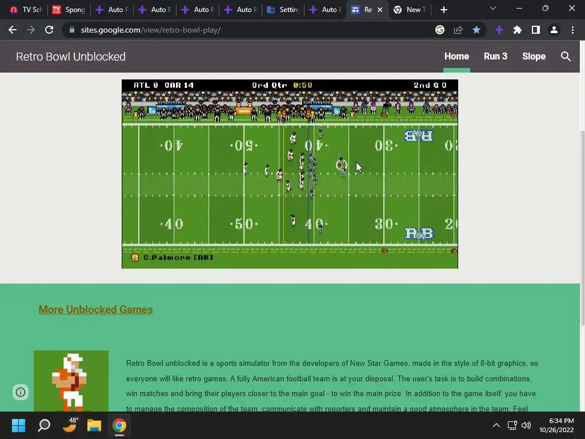Image resolution: width=585 pixels, height=439 pixels.
Task: Open the weather widget showing 48°
Action: point(70,425)
